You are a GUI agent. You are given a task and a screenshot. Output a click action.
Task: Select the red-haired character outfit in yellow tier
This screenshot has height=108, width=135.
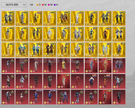point(105,34)
